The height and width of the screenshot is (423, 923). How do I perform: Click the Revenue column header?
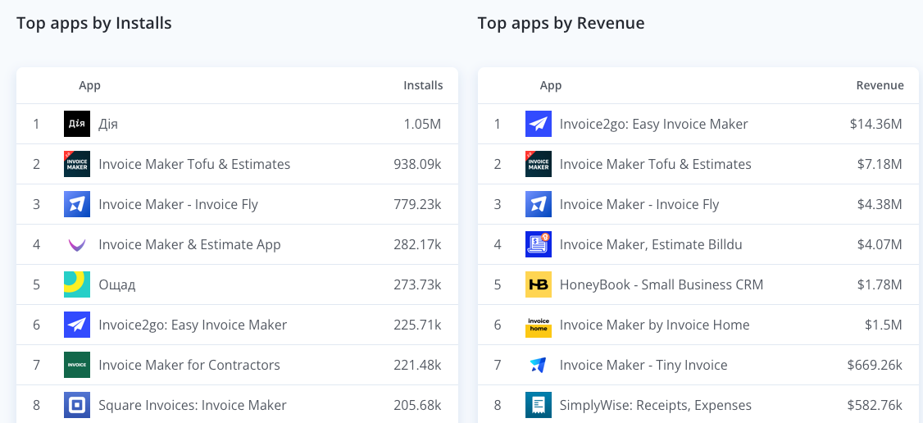880,85
